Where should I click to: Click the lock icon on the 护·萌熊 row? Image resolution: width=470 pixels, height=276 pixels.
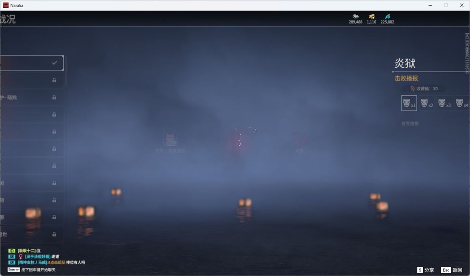click(54, 97)
